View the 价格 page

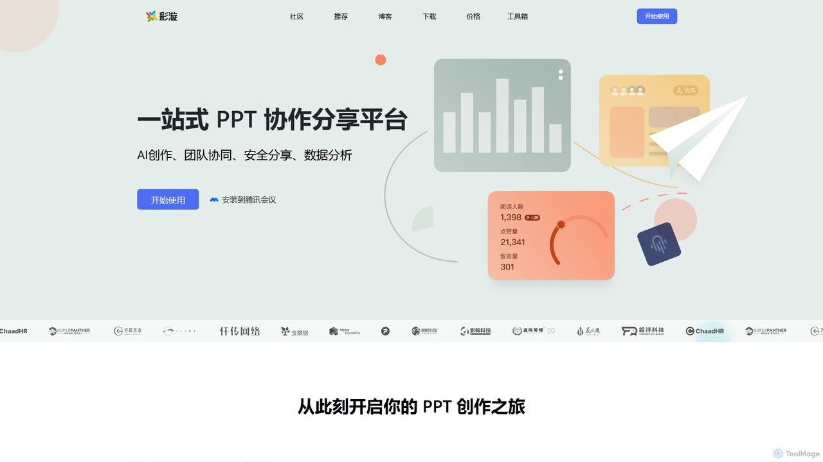[473, 17]
